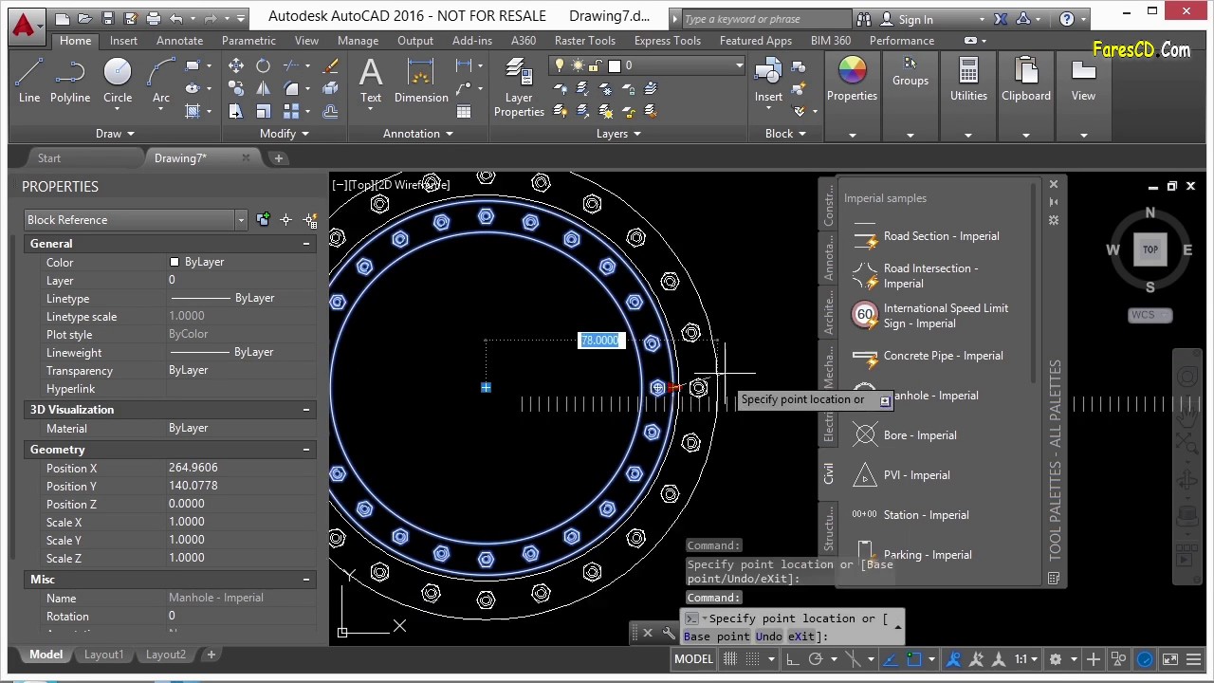The height and width of the screenshot is (683, 1214).
Task: Click Select Objects icon in Properties palette
Action: [285, 219]
